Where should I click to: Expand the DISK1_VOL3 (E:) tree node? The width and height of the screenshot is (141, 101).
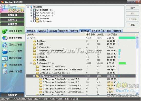[31, 15]
